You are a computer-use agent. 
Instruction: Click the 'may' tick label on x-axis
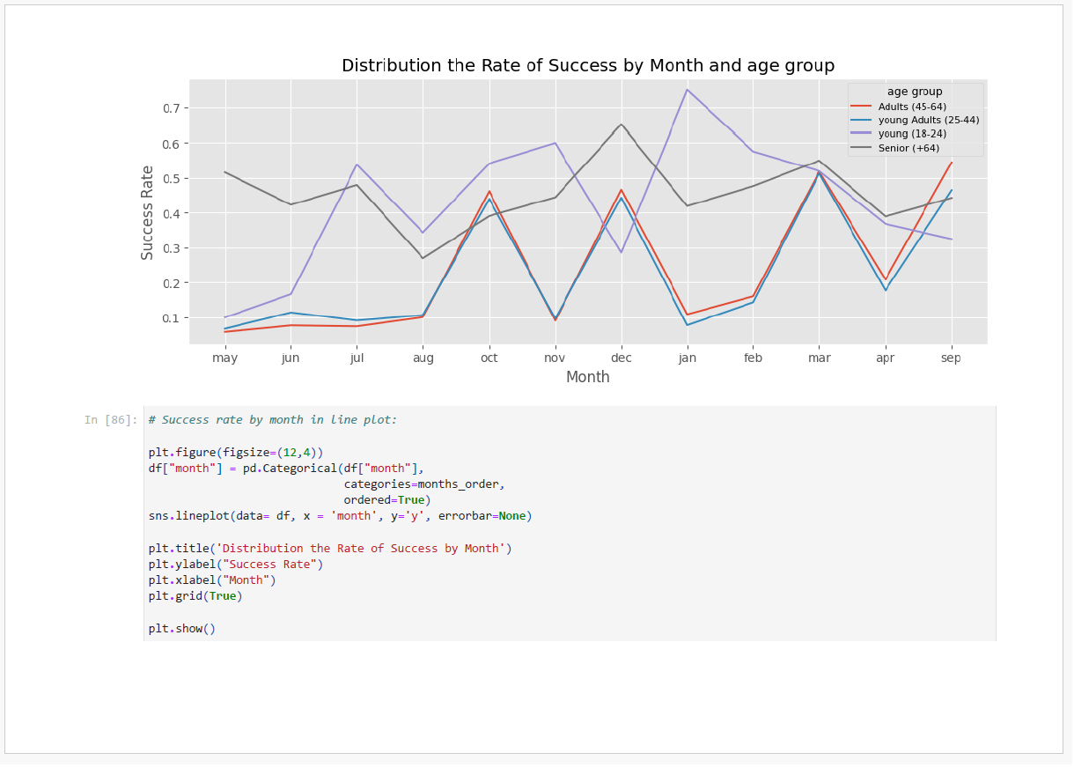tap(225, 358)
